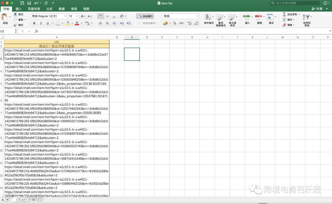Switch to the 插入 (Insert) tab
332x204 pixels.
pos(18,9)
